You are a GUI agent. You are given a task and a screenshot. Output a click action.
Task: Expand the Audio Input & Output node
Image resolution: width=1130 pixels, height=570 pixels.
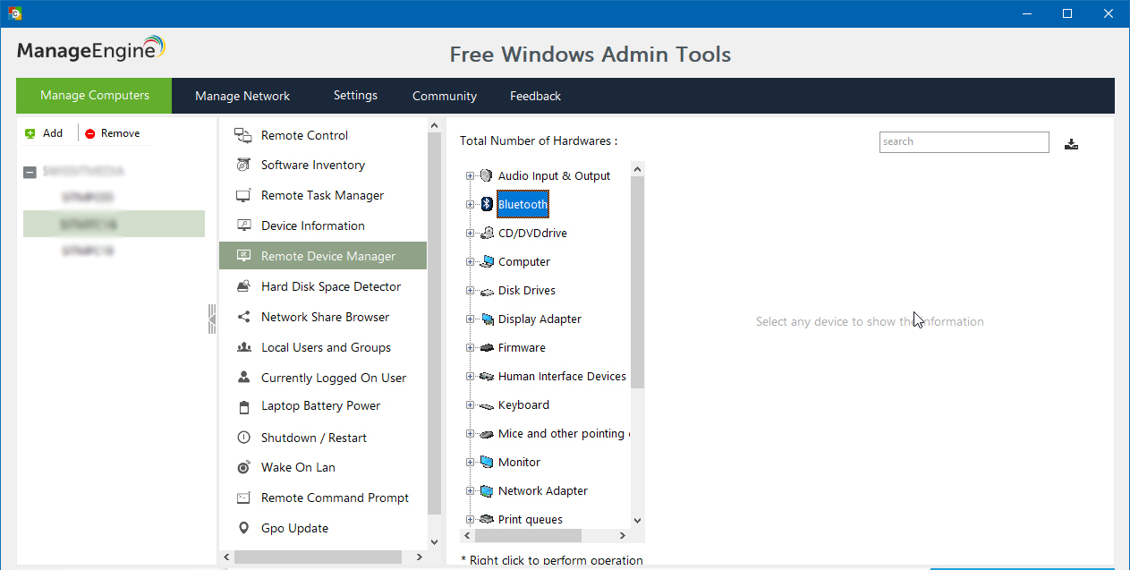tap(469, 175)
